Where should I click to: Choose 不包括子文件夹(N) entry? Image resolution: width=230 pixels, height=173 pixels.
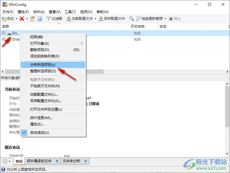pos(53,86)
